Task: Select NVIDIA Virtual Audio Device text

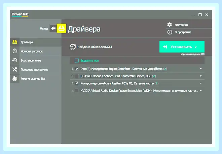Action: [139, 91]
